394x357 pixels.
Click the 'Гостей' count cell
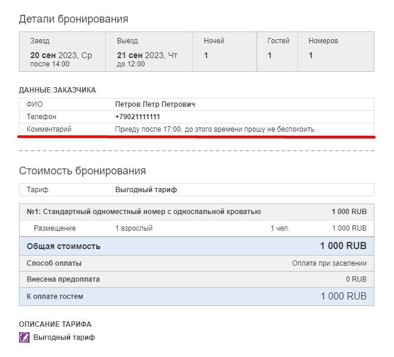click(270, 55)
